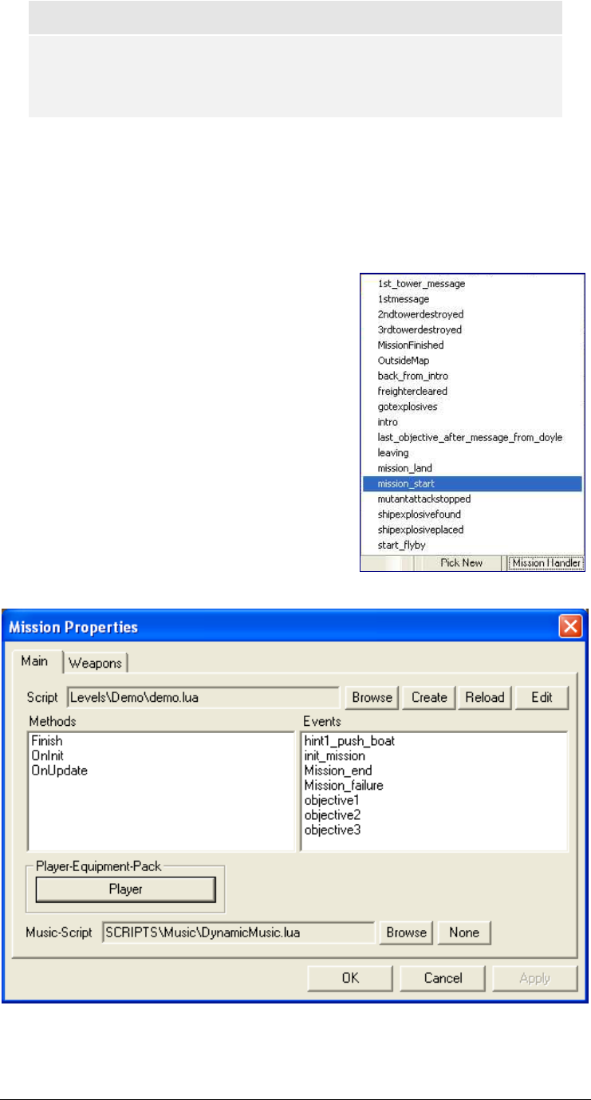Select 1st_tower_message in the event list
Screen dimensions: 591x1100
pyautogui.click(x=421, y=283)
